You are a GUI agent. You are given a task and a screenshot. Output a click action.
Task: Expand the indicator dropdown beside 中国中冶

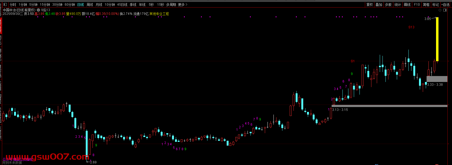click(38, 10)
